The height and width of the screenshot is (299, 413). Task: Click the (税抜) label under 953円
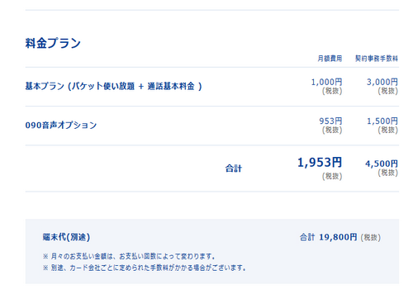click(x=332, y=130)
